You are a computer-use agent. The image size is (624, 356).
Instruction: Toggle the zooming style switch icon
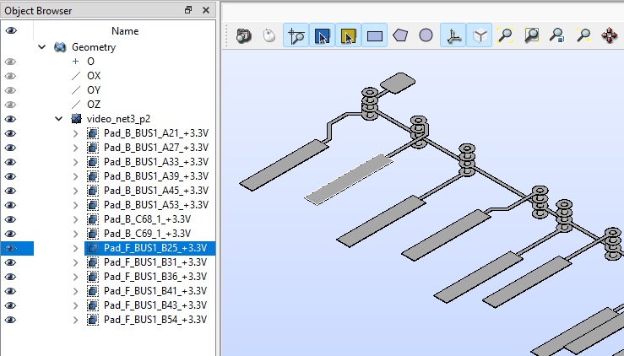pos(296,36)
